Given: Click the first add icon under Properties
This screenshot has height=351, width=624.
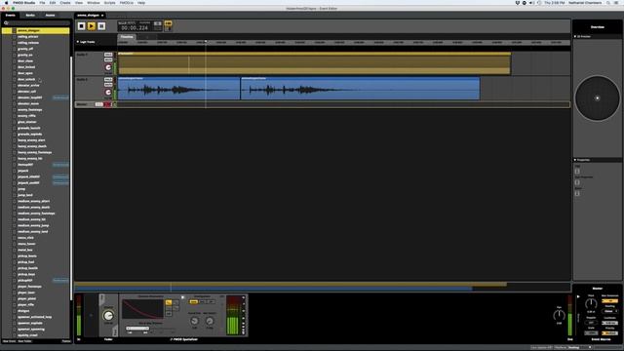Looking at the screenshot, I should point(577,172).
